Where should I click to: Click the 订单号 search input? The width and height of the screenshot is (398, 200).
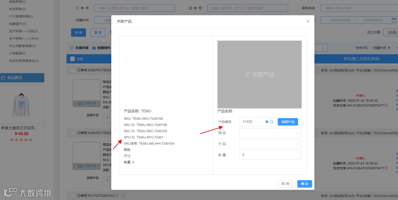click(x=135, y=8)
